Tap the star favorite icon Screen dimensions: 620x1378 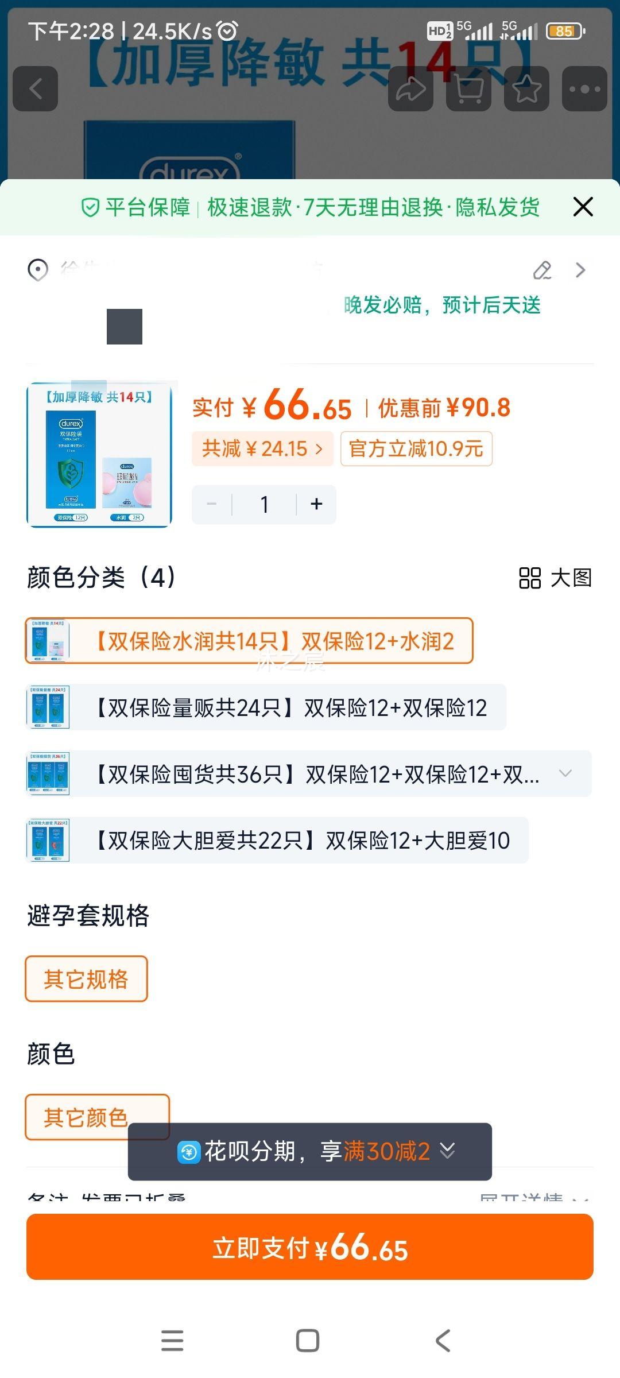click(526, 89)
